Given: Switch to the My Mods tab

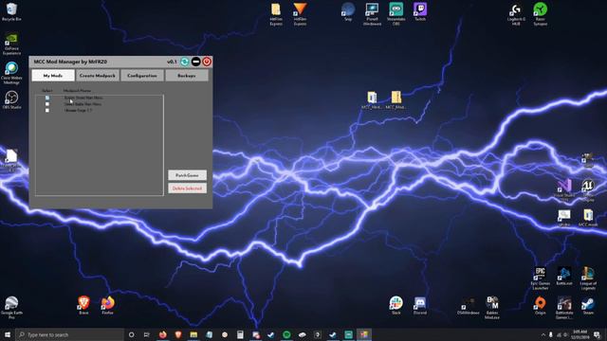Looking at the screenshot, I should 53,76.
